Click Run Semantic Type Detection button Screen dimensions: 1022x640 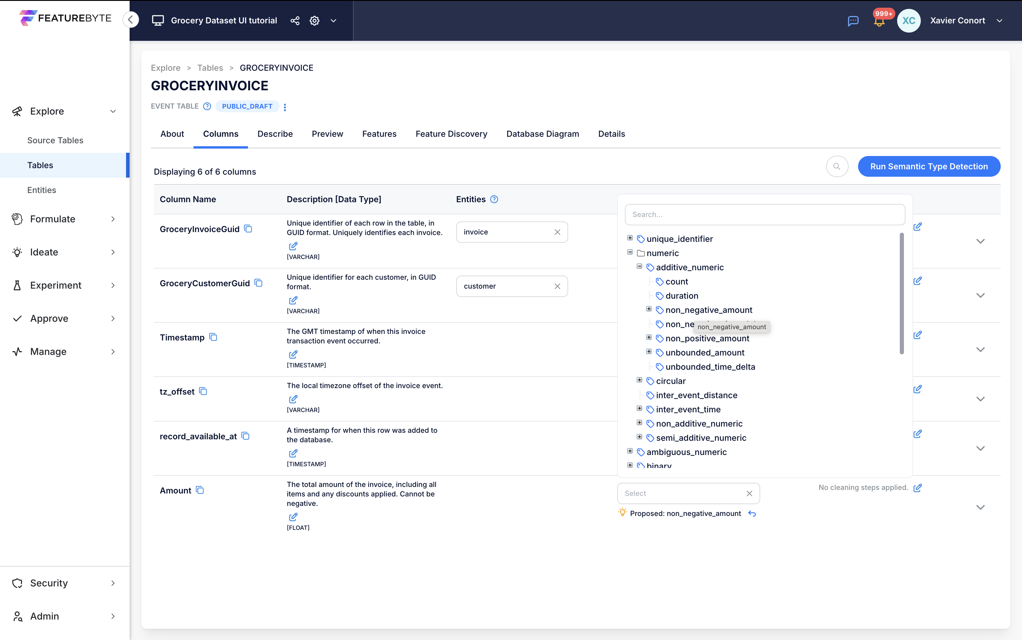(x=929, y=166)
